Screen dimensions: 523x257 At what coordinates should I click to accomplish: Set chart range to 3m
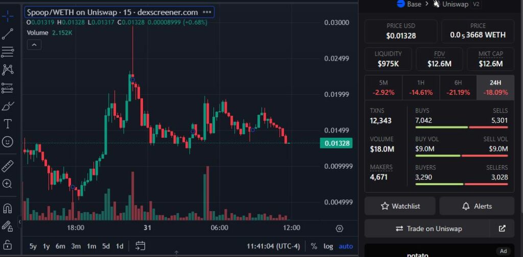[76, 246]
